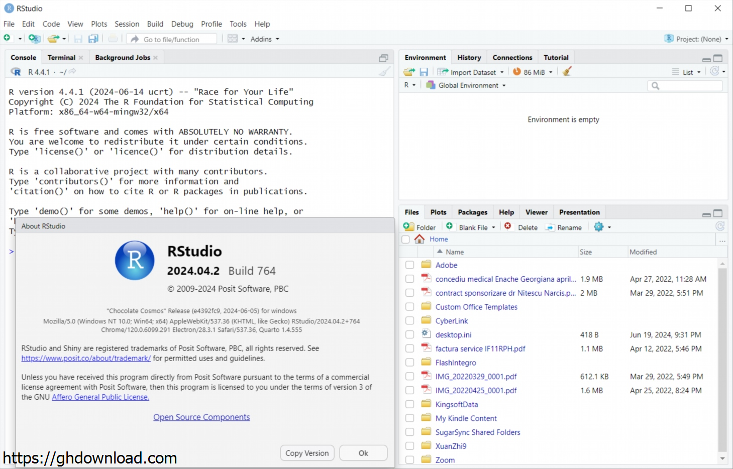Viewport: 733px width, 469px height.
Task: Click the Workspace Panes grid icon
Action: pos(233,39)
